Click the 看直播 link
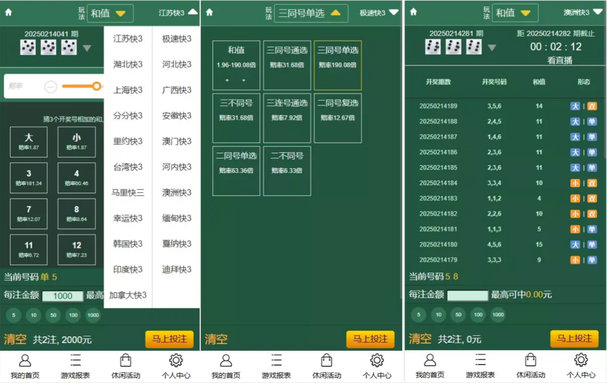The image size is (607, 383). [559, 60]
